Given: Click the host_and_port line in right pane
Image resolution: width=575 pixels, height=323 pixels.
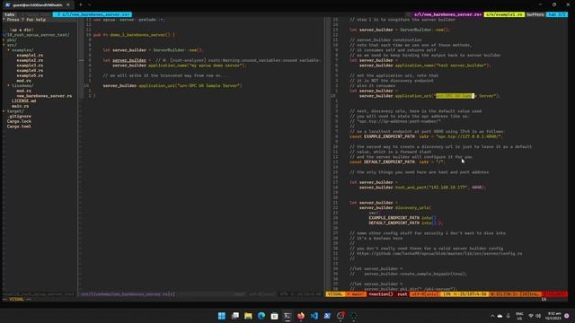Looking at the screenshot, I should tap(422, 188).
